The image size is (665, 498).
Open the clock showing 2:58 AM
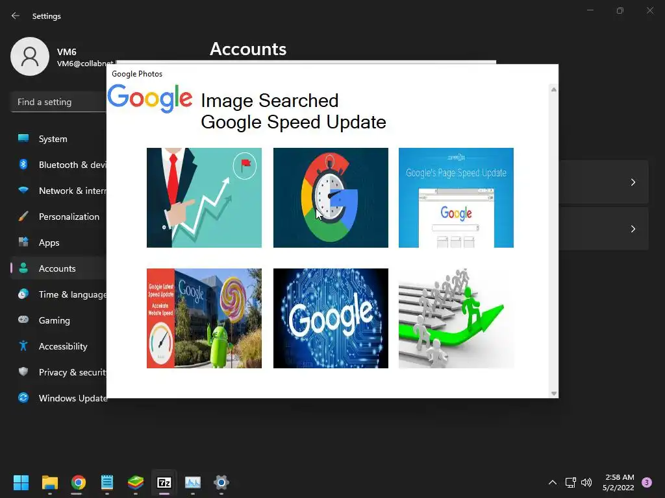(619, 482)
